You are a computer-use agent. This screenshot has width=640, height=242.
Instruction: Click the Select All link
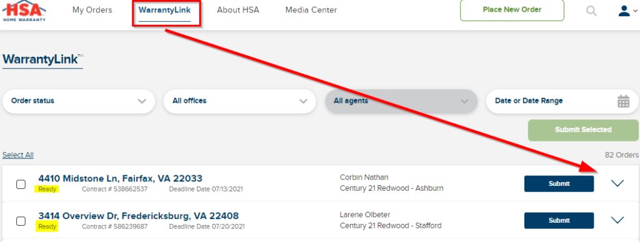[18, 155]
